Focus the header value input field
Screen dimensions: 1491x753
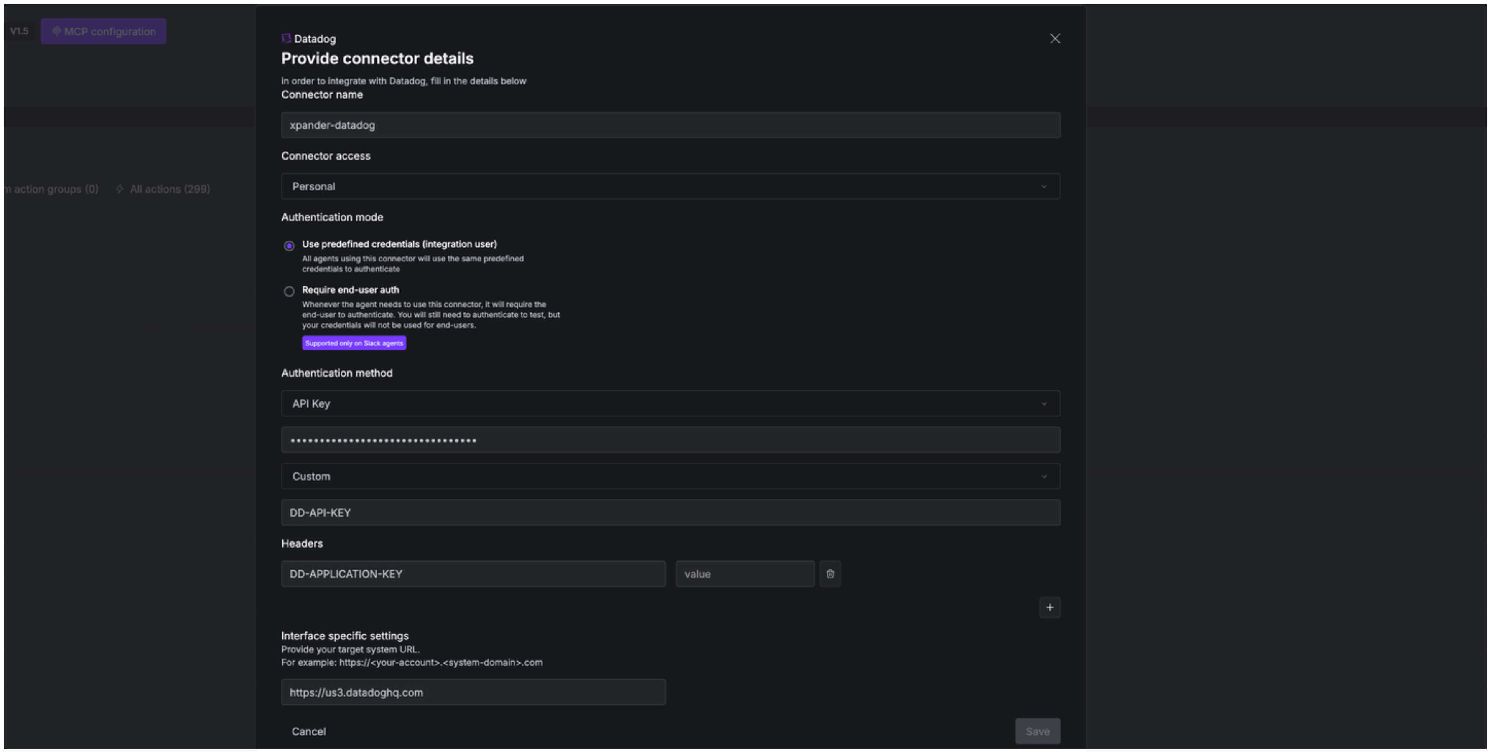[744, 574]
